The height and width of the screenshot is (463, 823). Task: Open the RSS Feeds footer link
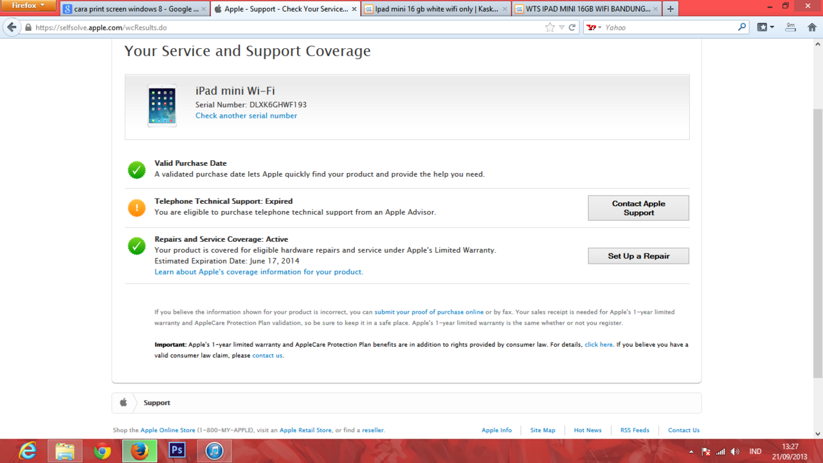[635, 430]
